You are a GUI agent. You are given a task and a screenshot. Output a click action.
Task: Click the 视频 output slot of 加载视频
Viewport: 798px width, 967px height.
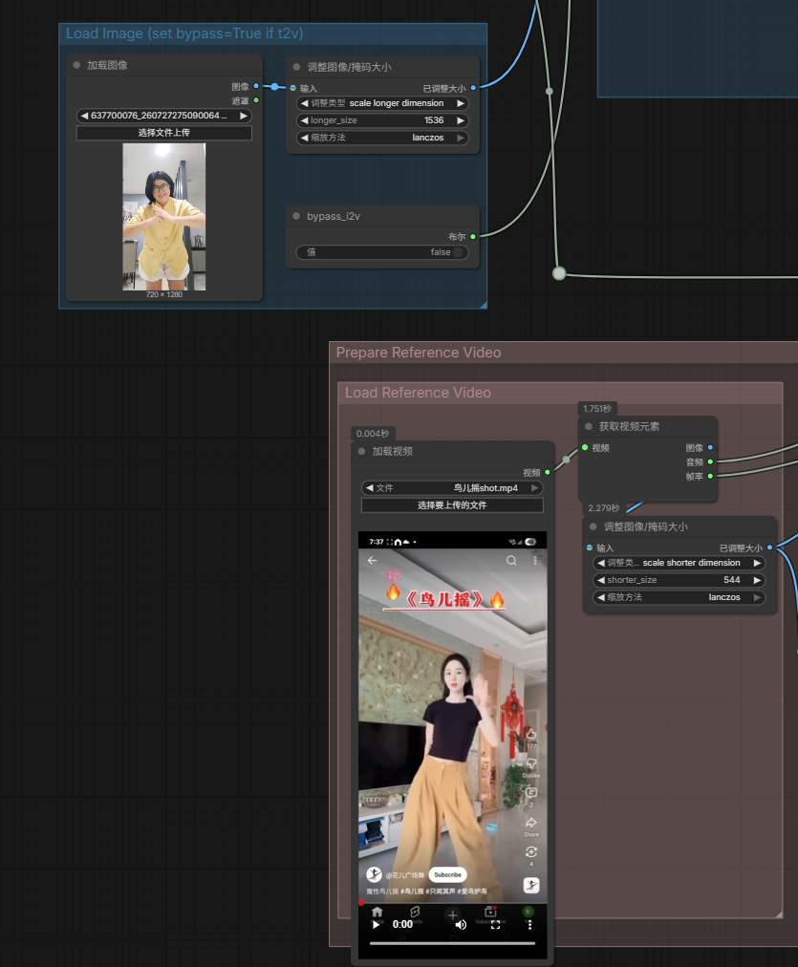point(547,472)
